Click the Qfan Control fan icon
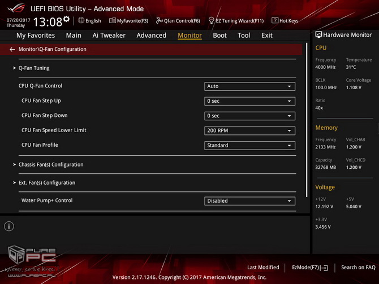 159,20
